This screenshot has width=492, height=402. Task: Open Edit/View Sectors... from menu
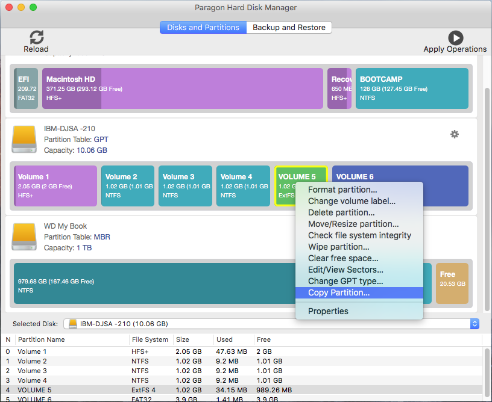[359, 270]
